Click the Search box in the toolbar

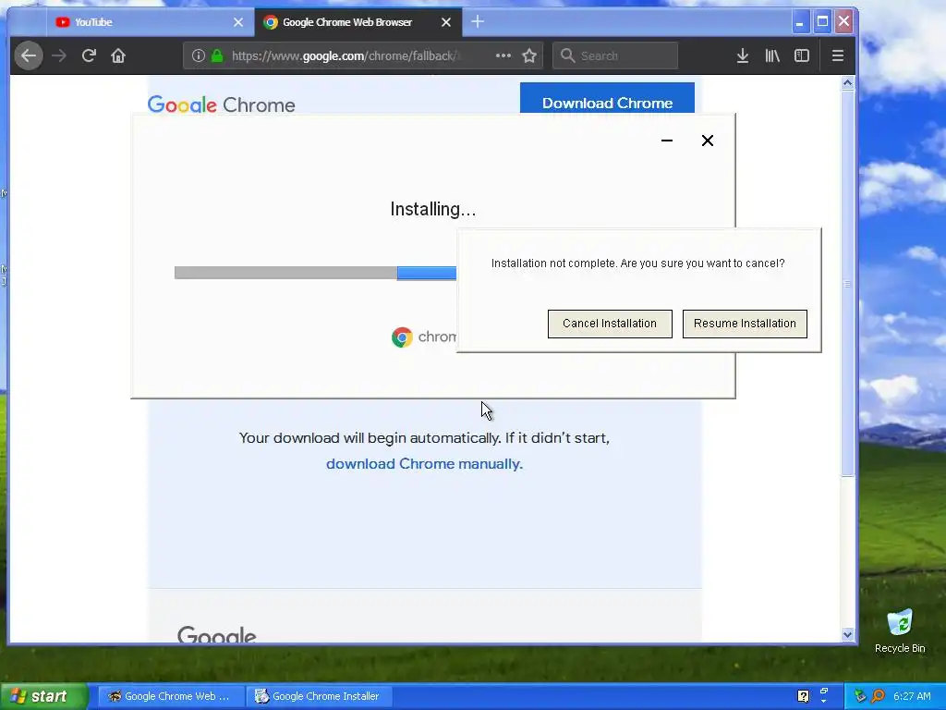[x=615, y=56]
